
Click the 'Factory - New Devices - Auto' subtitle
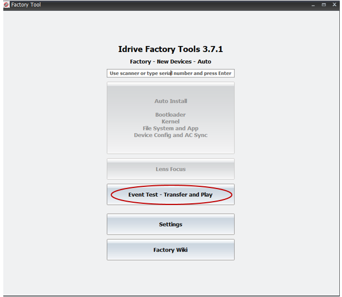(x=170, y=62)
